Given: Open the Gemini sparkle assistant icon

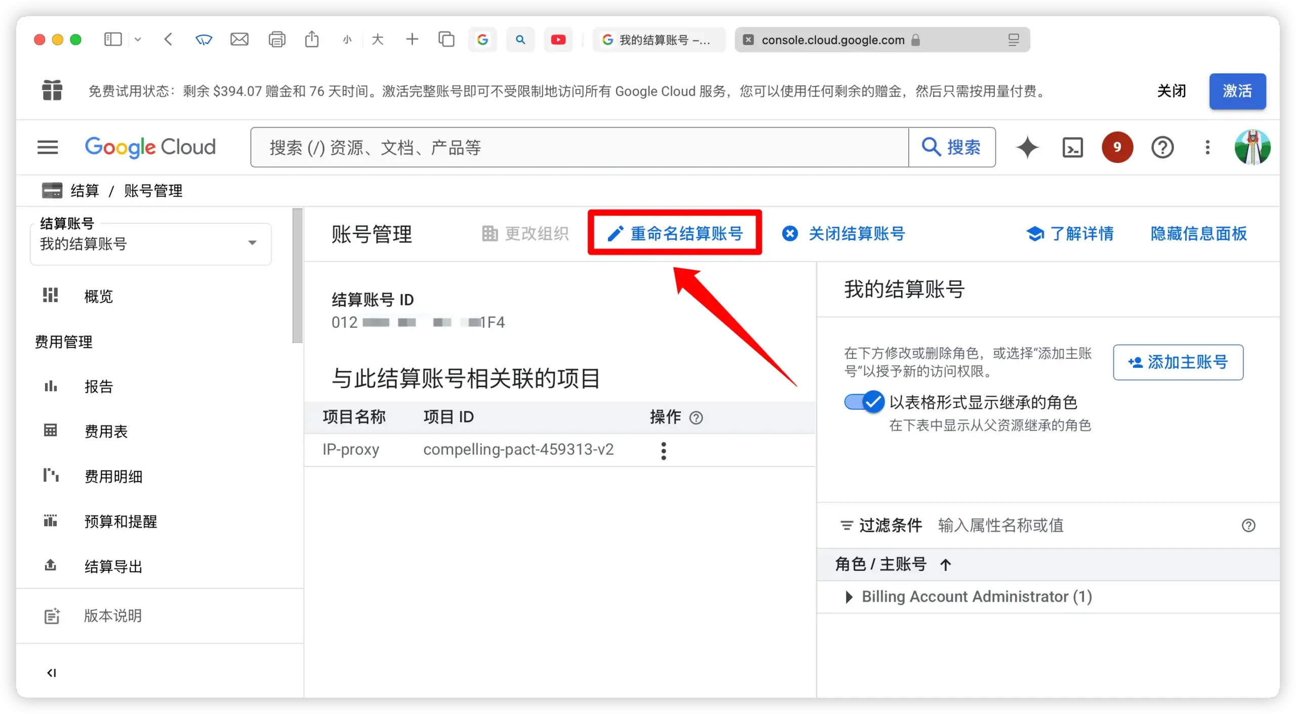Looking at the screenshot, I should [1027, 147].
